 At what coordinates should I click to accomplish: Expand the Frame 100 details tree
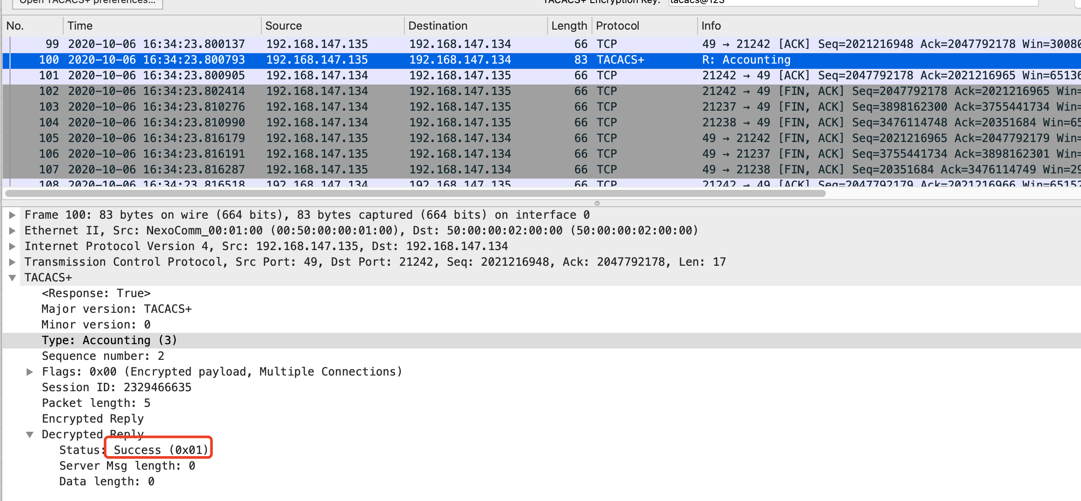click(x=12, y=215)
